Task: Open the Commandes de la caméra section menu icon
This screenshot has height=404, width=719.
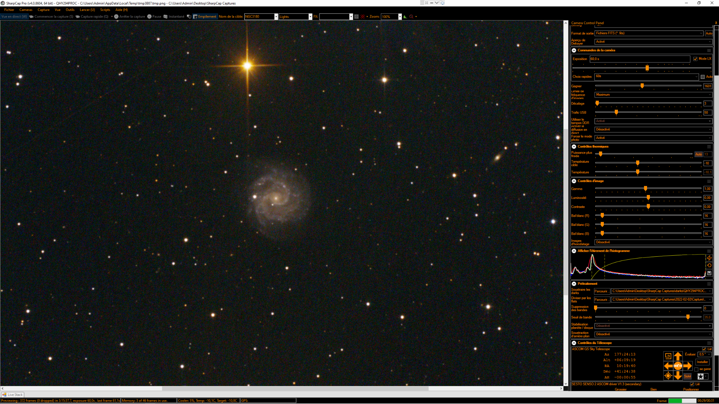Action: pyautogui.click(x=709, y=50)
